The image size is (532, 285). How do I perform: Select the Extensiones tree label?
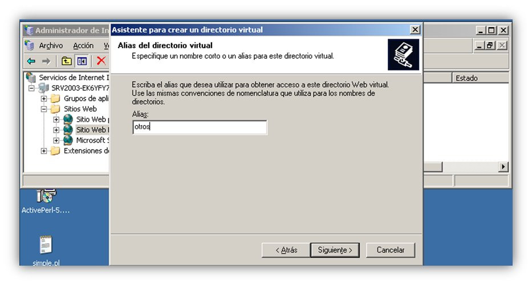coord(86,151)
